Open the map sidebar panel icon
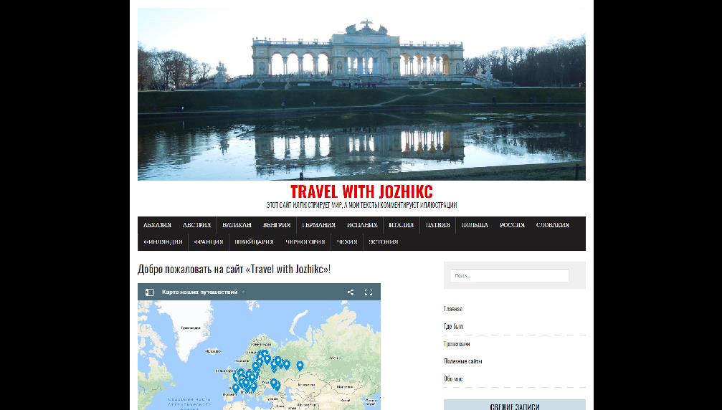The width and height of the screenshot is (722, 410). (x=150, y=292)
